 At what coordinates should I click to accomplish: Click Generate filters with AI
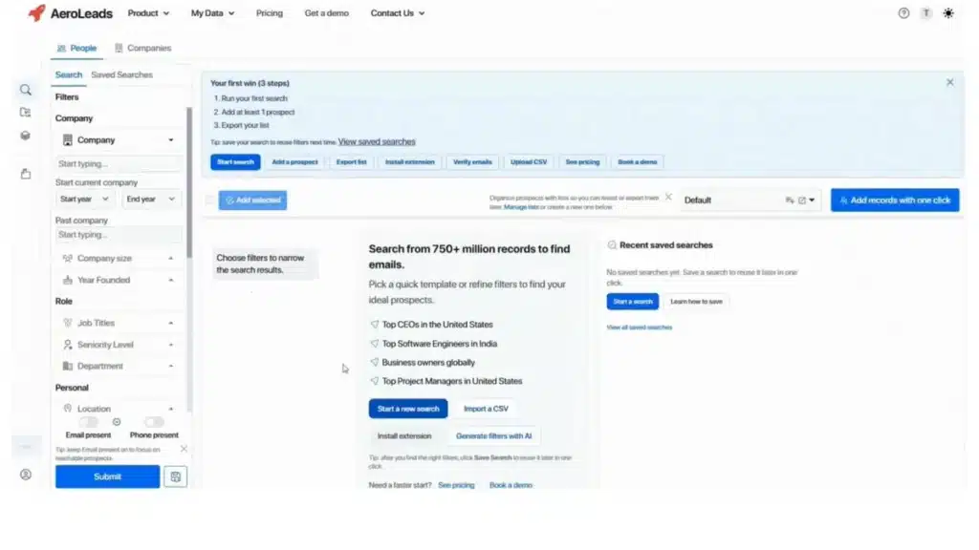[x=494, y=436]
